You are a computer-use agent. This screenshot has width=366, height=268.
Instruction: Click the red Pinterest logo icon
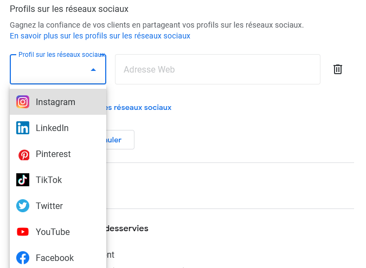coord(23,154)
